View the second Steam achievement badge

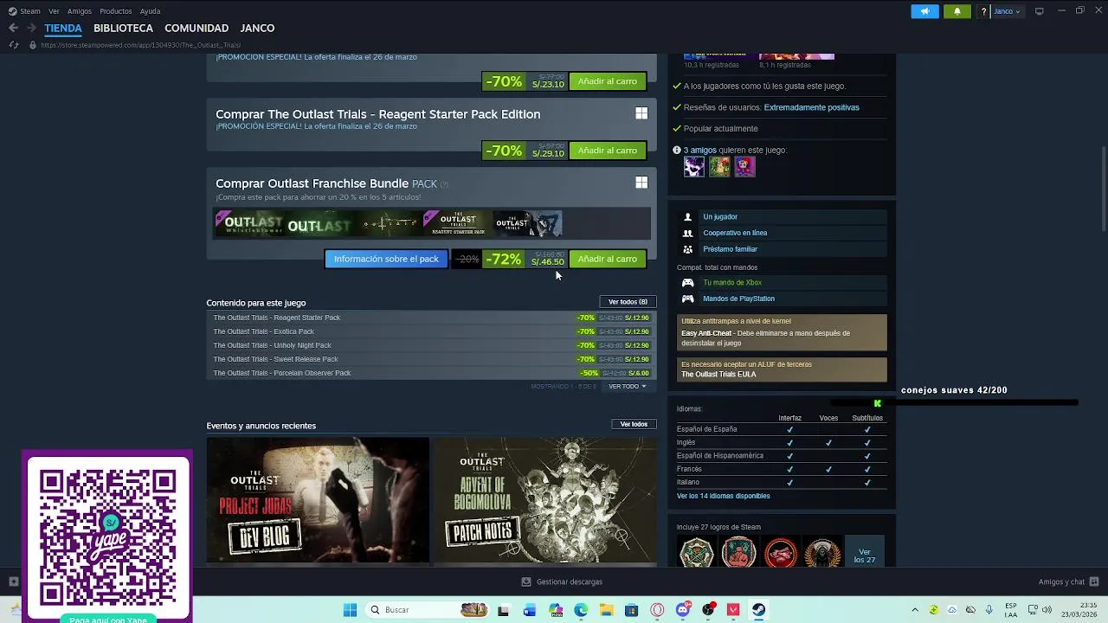[x=738, y=552]
